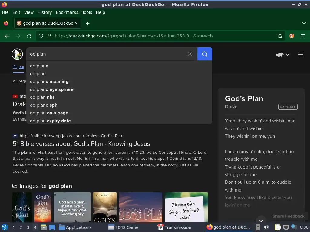The width and height of the screenshot is (310, 232).
Task: Click the forward navigation arrow
Action: coord(18,36)
